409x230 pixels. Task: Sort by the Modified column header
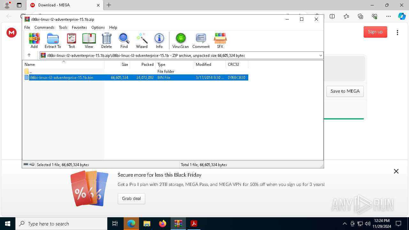210,65
